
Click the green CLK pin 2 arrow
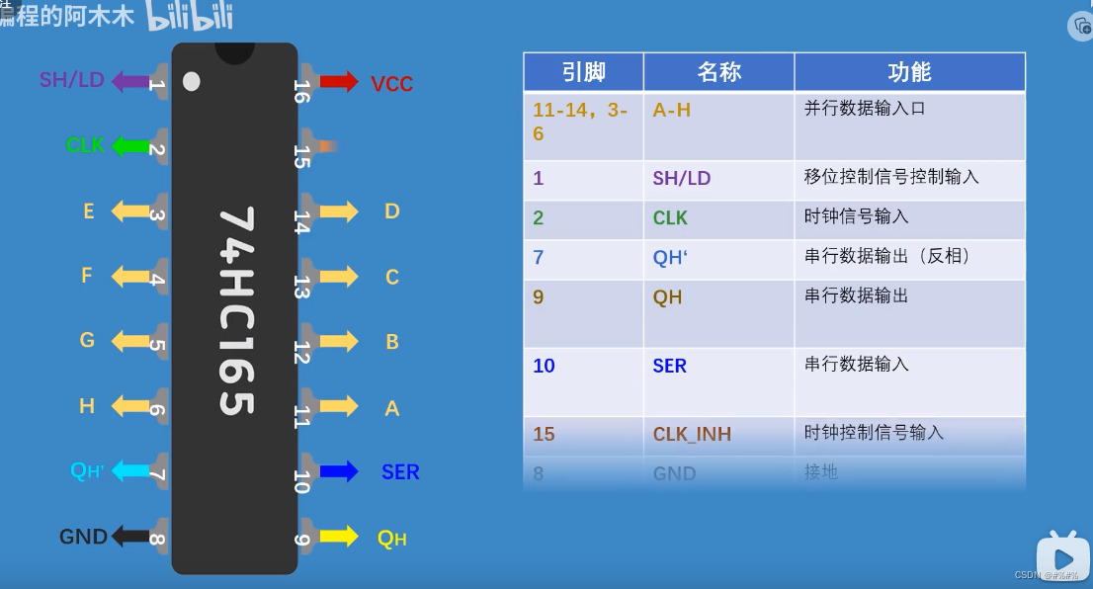(130, 146)
